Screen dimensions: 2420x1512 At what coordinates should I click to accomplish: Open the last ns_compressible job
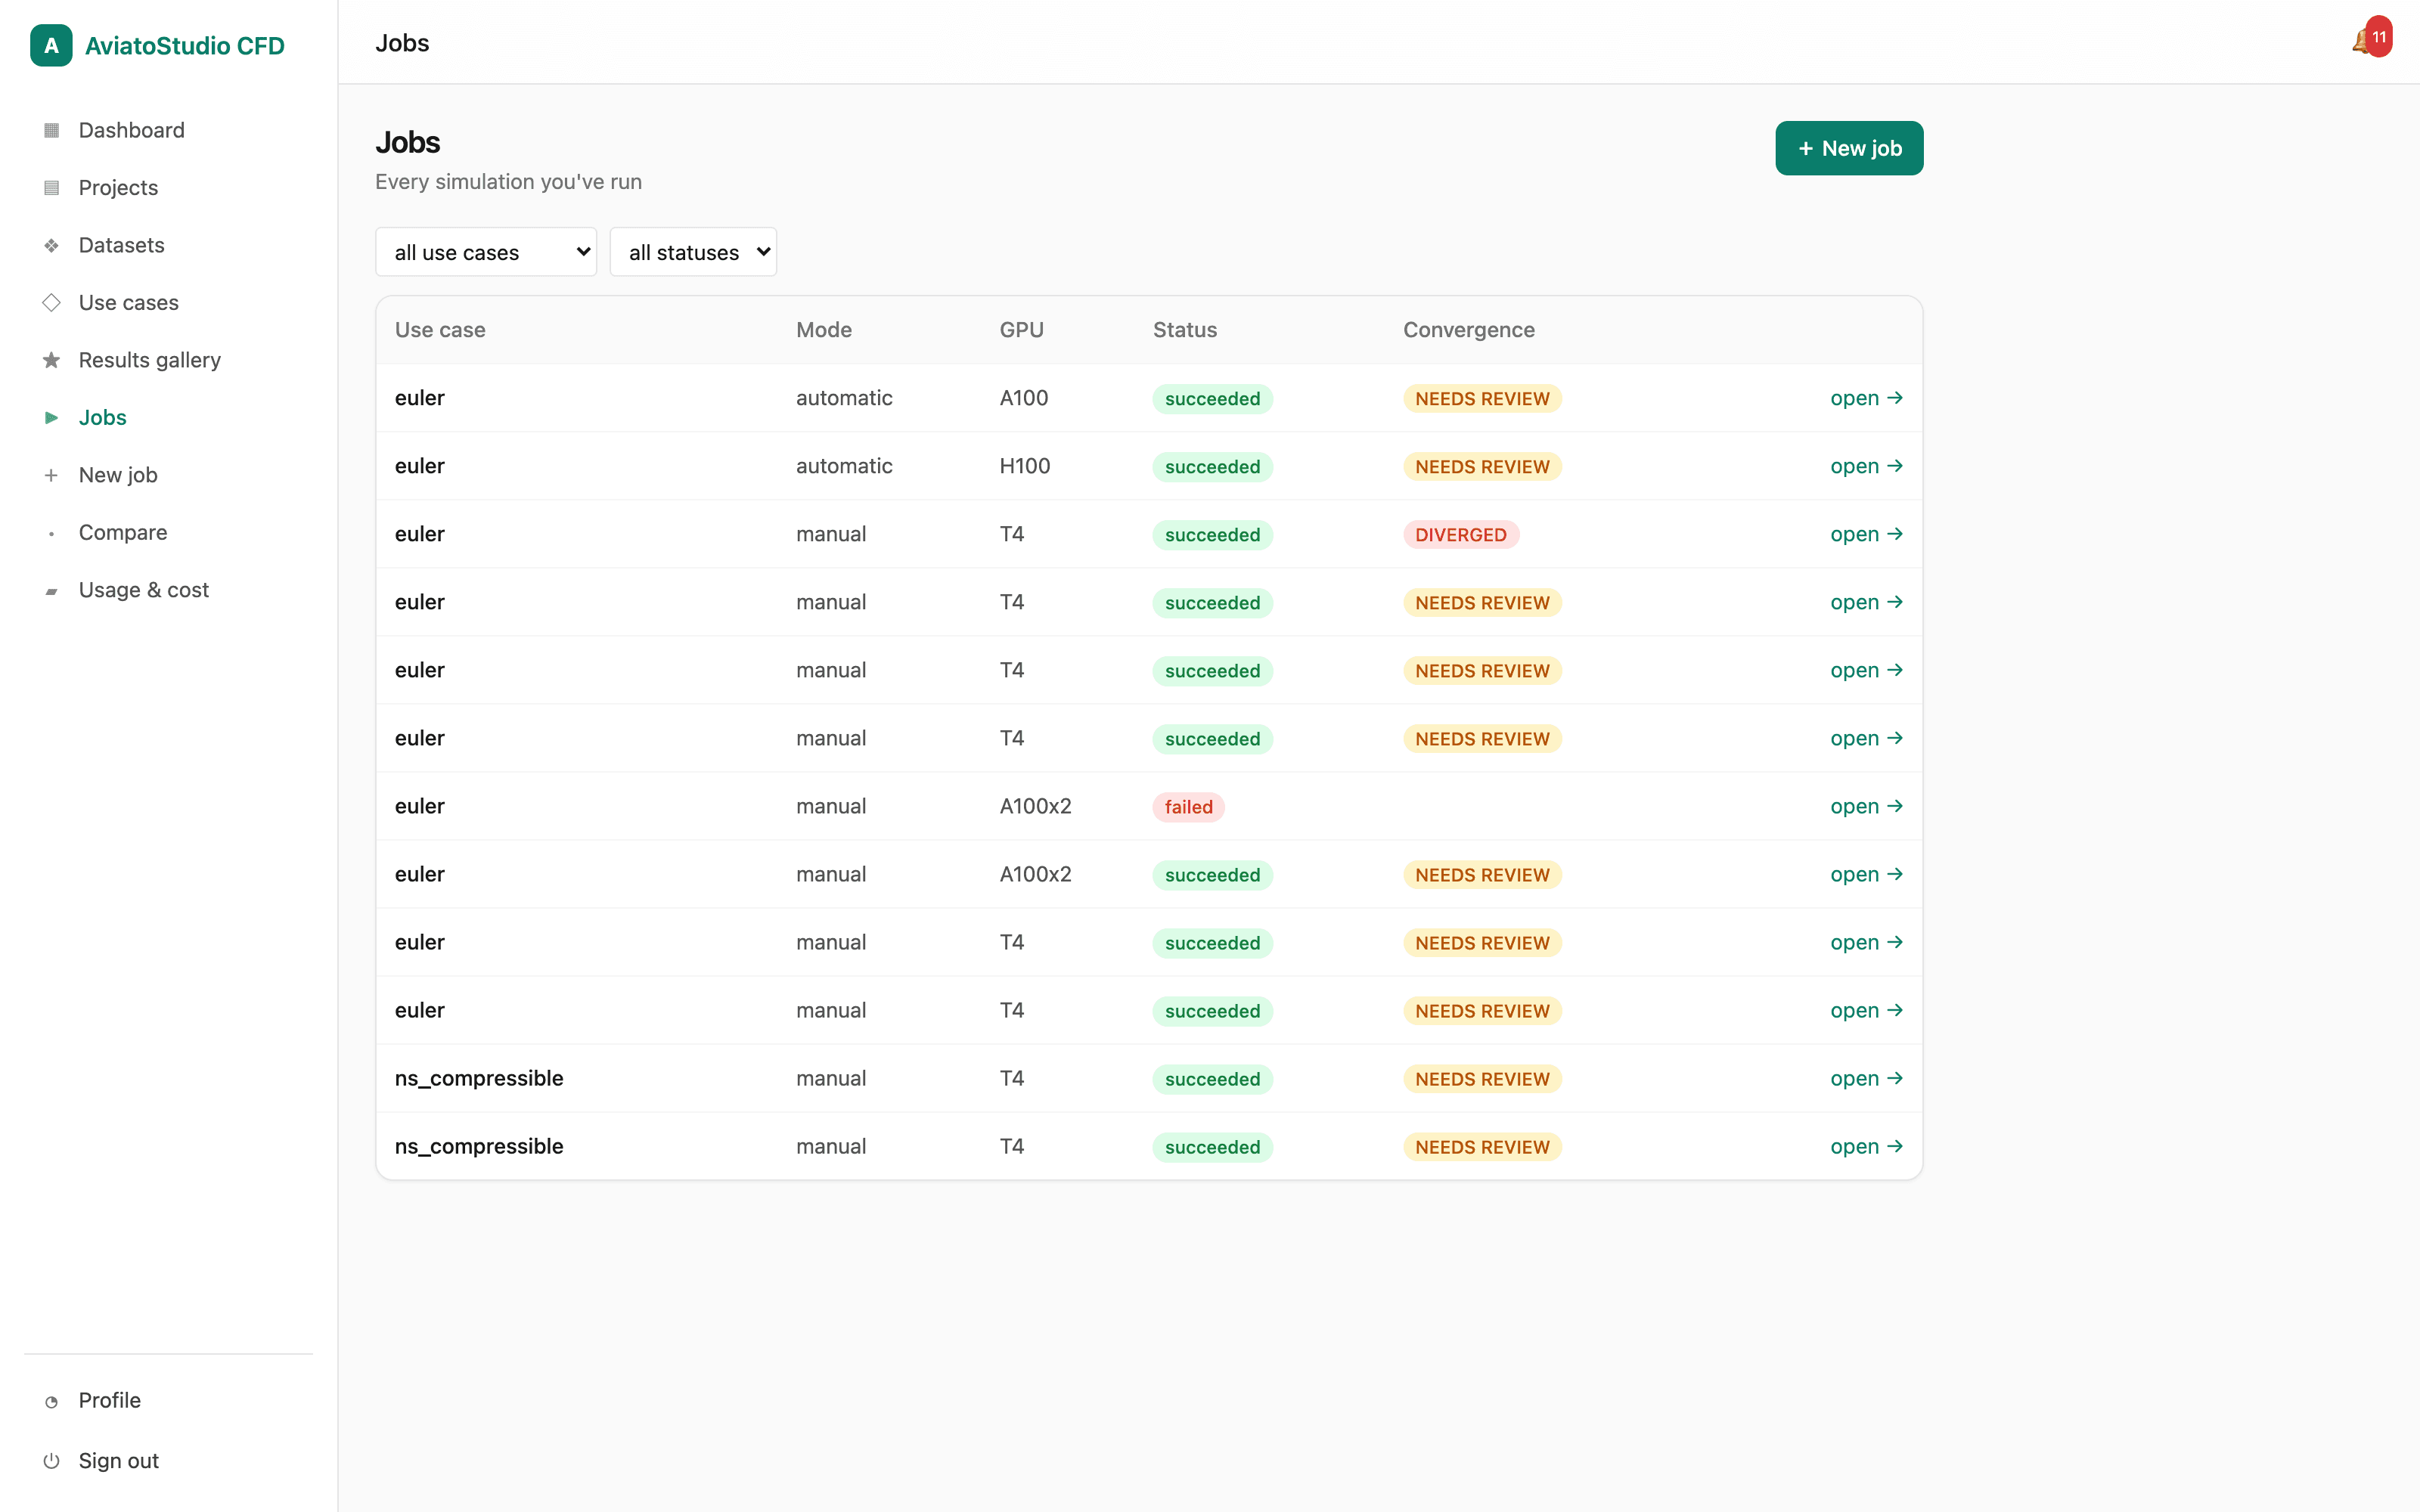point(1866,1146)
